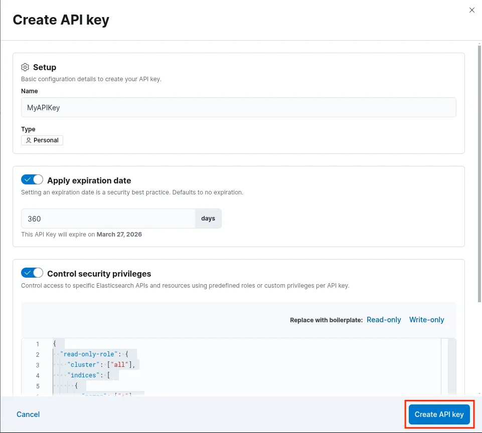Image resolution: width=482 pixels, height=433 pixels.
Task: Click the Name field containing MyAPIKey
Action: pyautogui.click(x=238, y=107)
